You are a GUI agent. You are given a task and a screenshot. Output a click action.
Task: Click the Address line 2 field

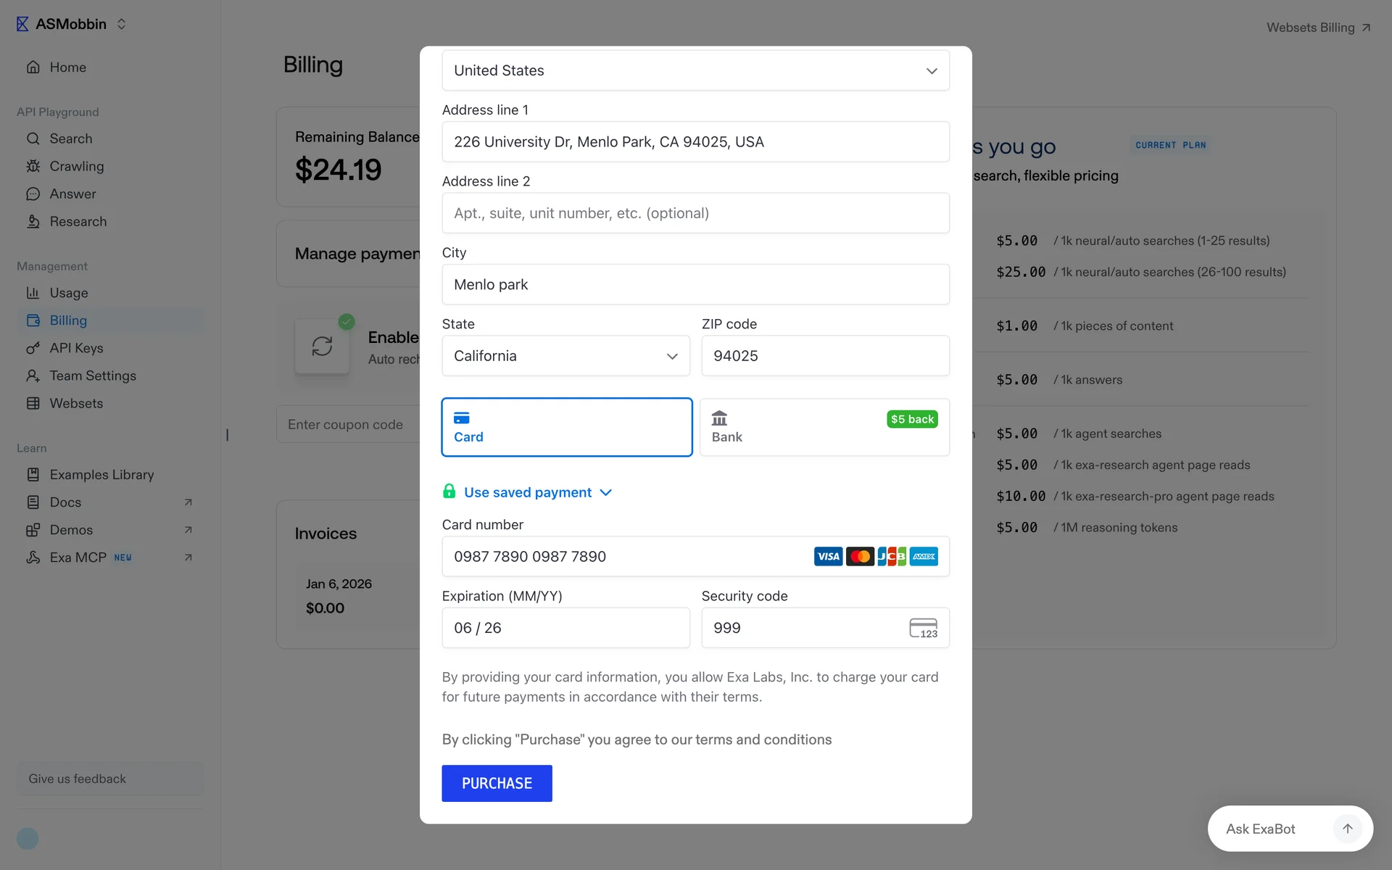(x=695, y=213)
